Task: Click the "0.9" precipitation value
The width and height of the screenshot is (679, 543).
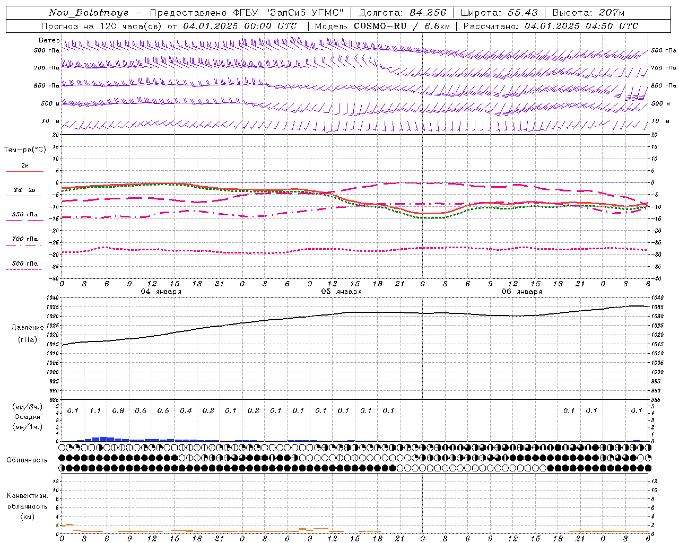Action: tap(118, 411)
